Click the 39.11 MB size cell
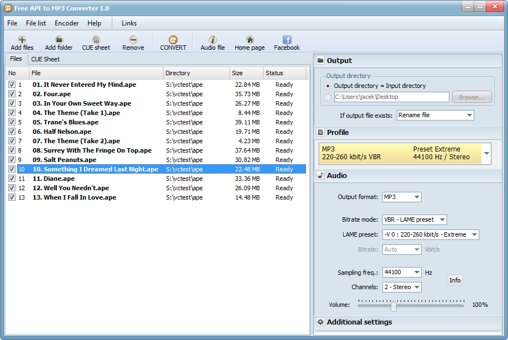Viewport: 508px width, 340px height. pyautogui.click(x=247, y=122)
